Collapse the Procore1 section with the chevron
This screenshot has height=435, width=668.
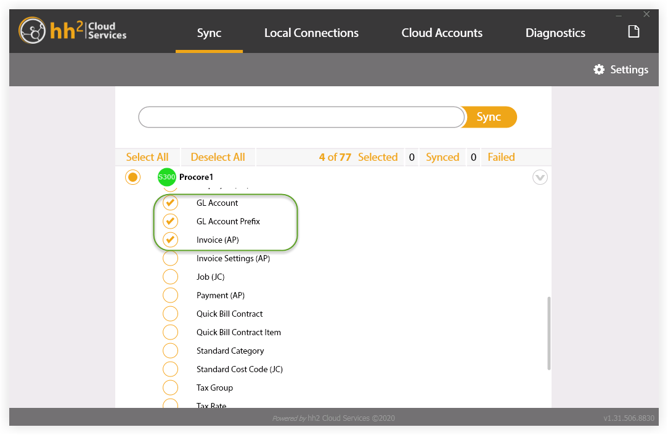pyautogui.click(x=540, y=177)
